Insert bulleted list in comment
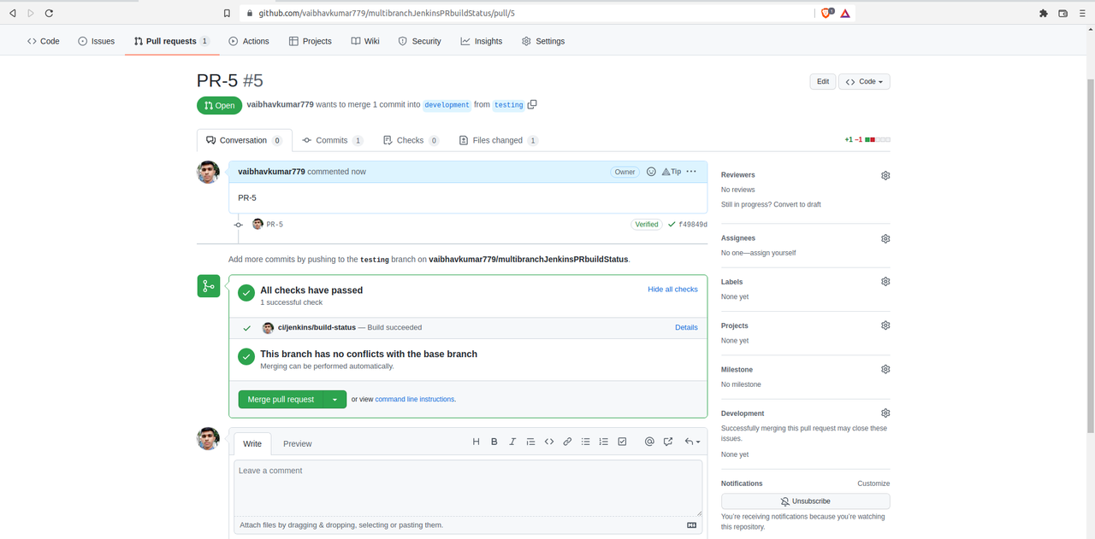Viewport: 1095px width, 539px height. click(586, 442)
